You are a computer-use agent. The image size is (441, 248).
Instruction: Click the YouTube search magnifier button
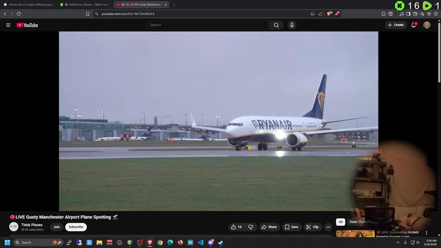tap(276, 25)
